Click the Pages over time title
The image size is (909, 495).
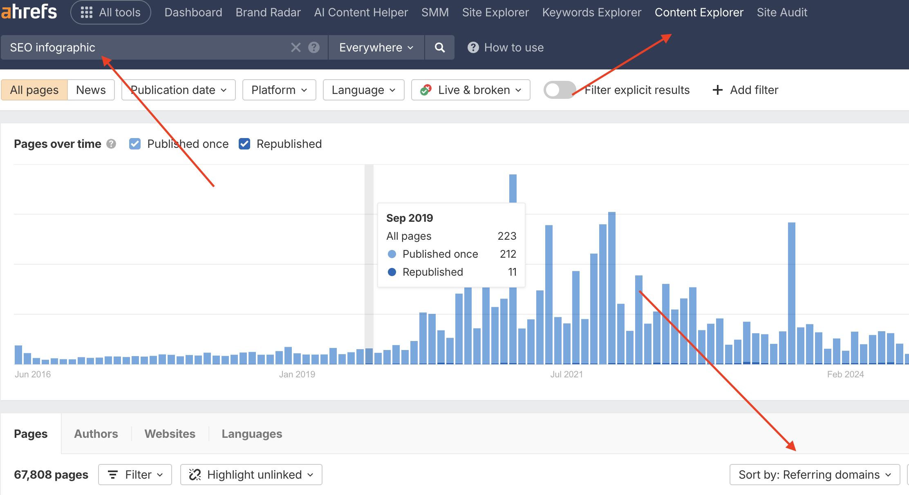pos(58,144)
